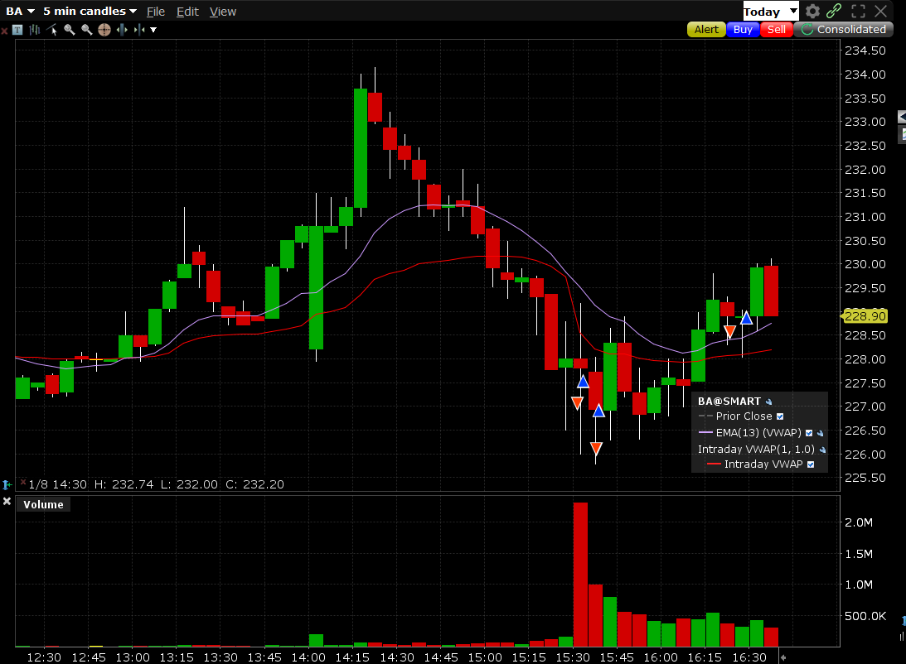906x664 pixels.
Task: Click the C: 232.20 value in the readout
Action: click(x=254, y=484)
